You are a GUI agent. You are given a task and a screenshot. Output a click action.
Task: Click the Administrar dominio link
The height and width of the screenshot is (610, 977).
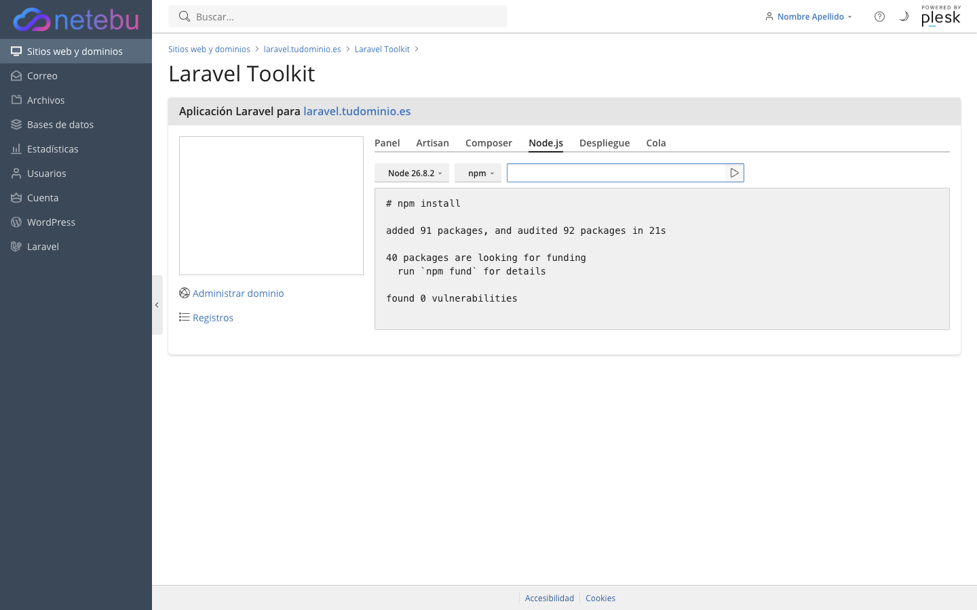pyautogui.click(x=238, y=293)
